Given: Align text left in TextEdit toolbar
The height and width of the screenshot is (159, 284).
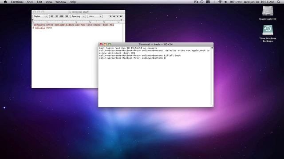Looking at the screenshot, I should pyautogui.click(x=52, y=16).
